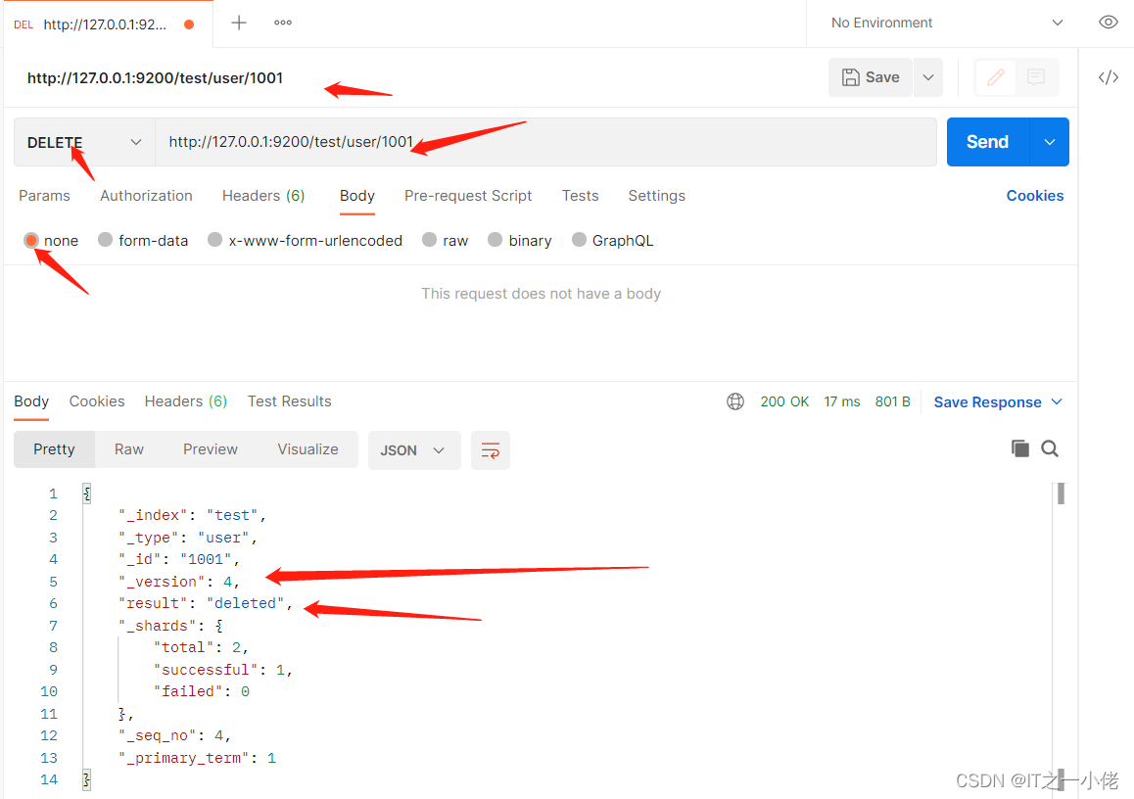Search the response with magnifier icon
This screenshot has width=1134, height=799.
tap(1050, 449)
